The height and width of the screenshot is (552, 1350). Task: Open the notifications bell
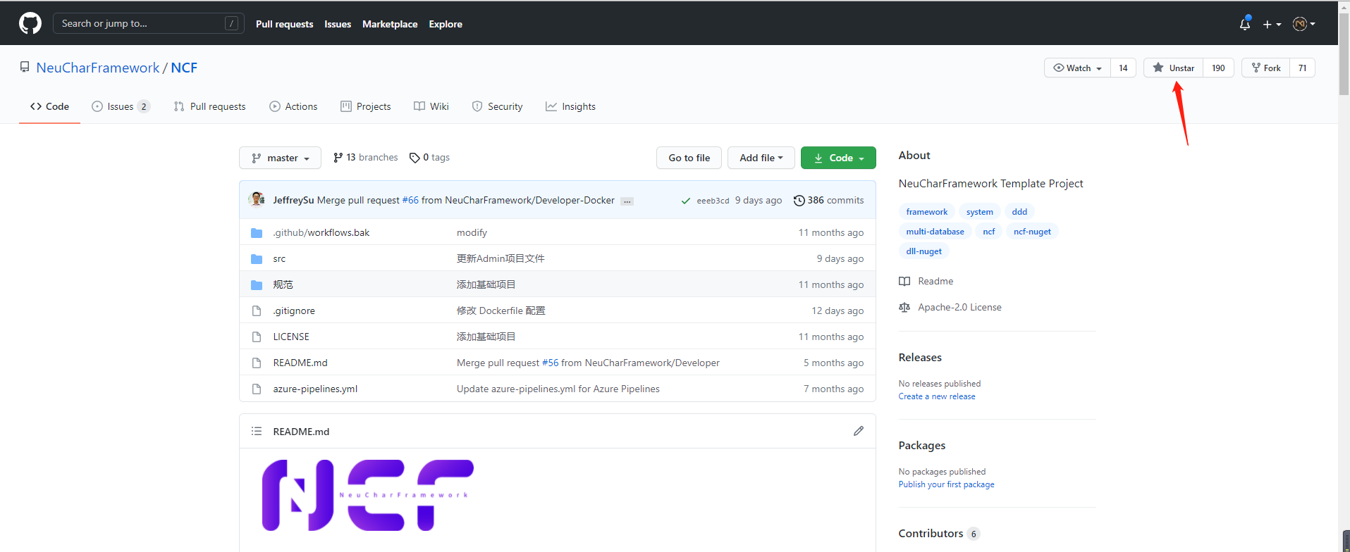tap(1245, 24)
